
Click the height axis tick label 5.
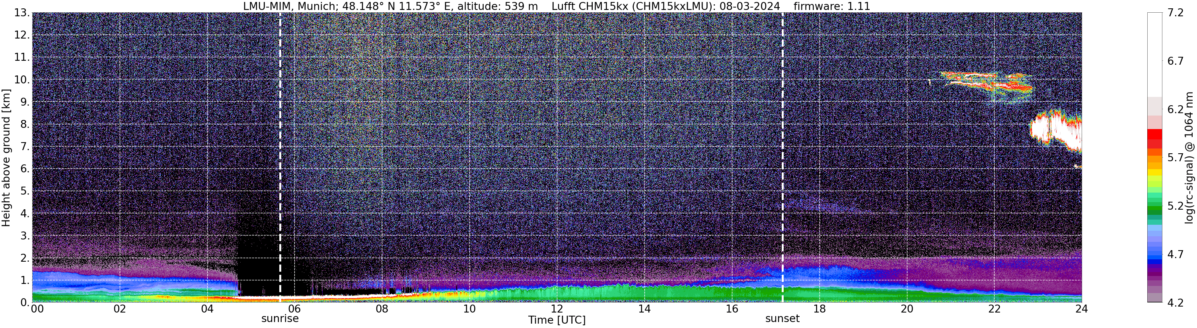click(25, 191)
